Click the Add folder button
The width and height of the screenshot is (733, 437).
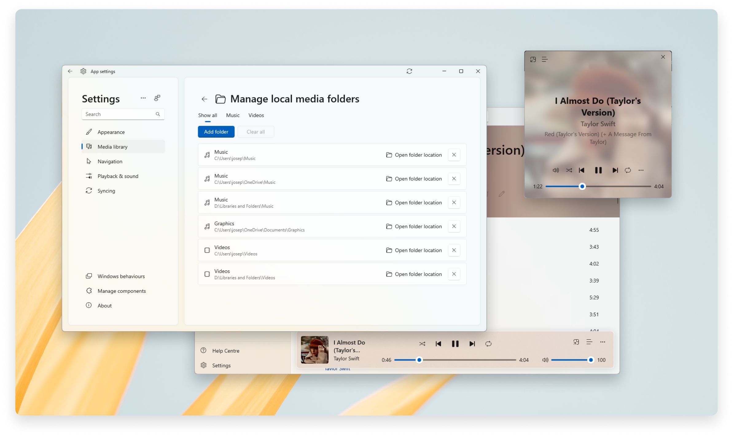pos(216,132)
